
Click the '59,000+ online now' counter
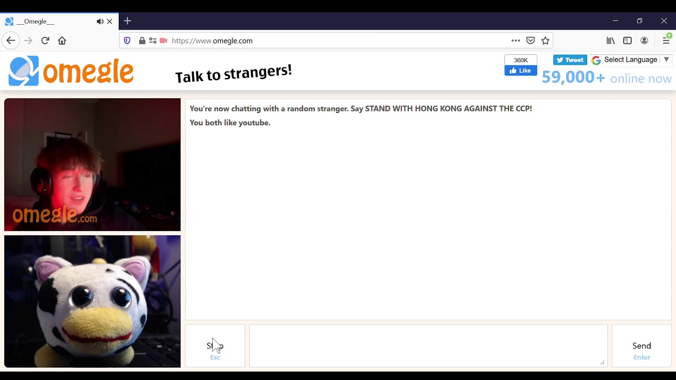pos(607,78)
